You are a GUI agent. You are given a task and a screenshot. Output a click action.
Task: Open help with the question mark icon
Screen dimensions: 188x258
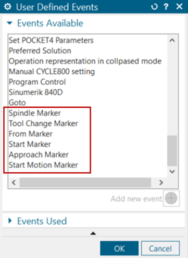[166, 7]
